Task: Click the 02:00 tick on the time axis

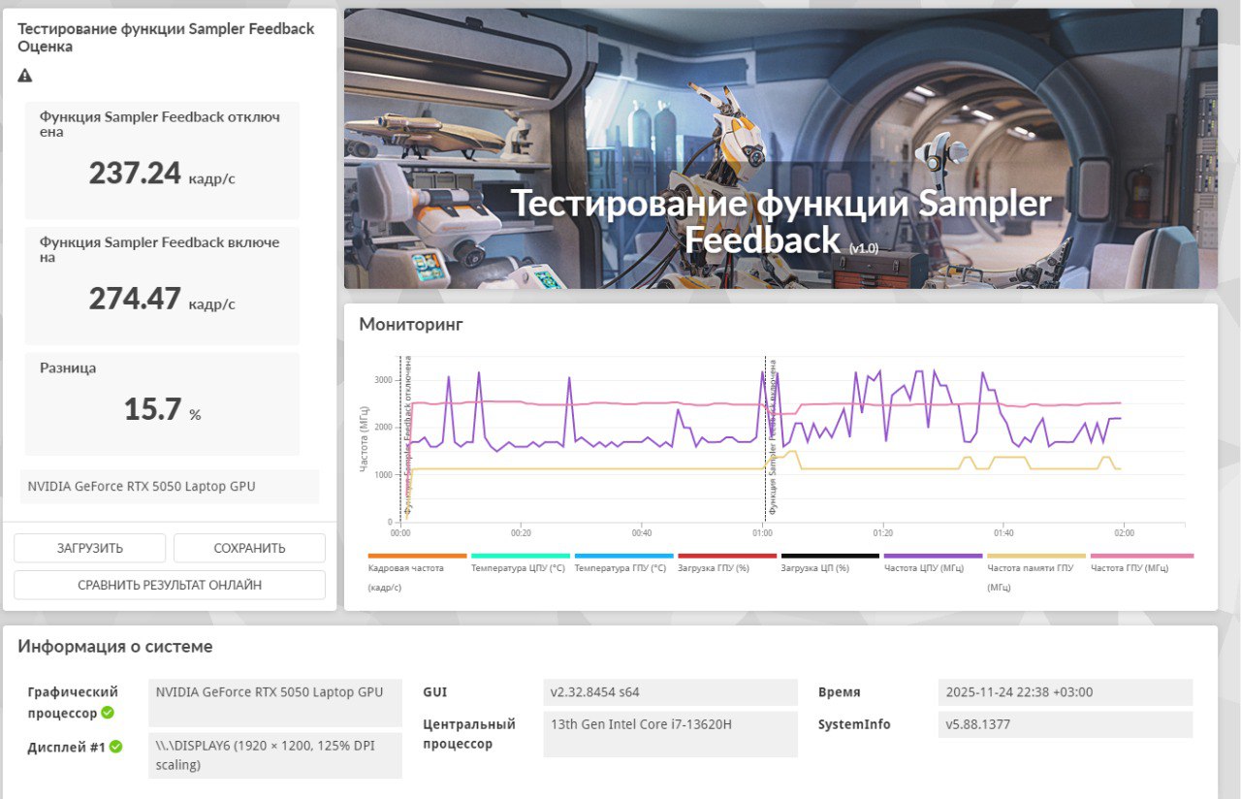Action: (1124, 533)
